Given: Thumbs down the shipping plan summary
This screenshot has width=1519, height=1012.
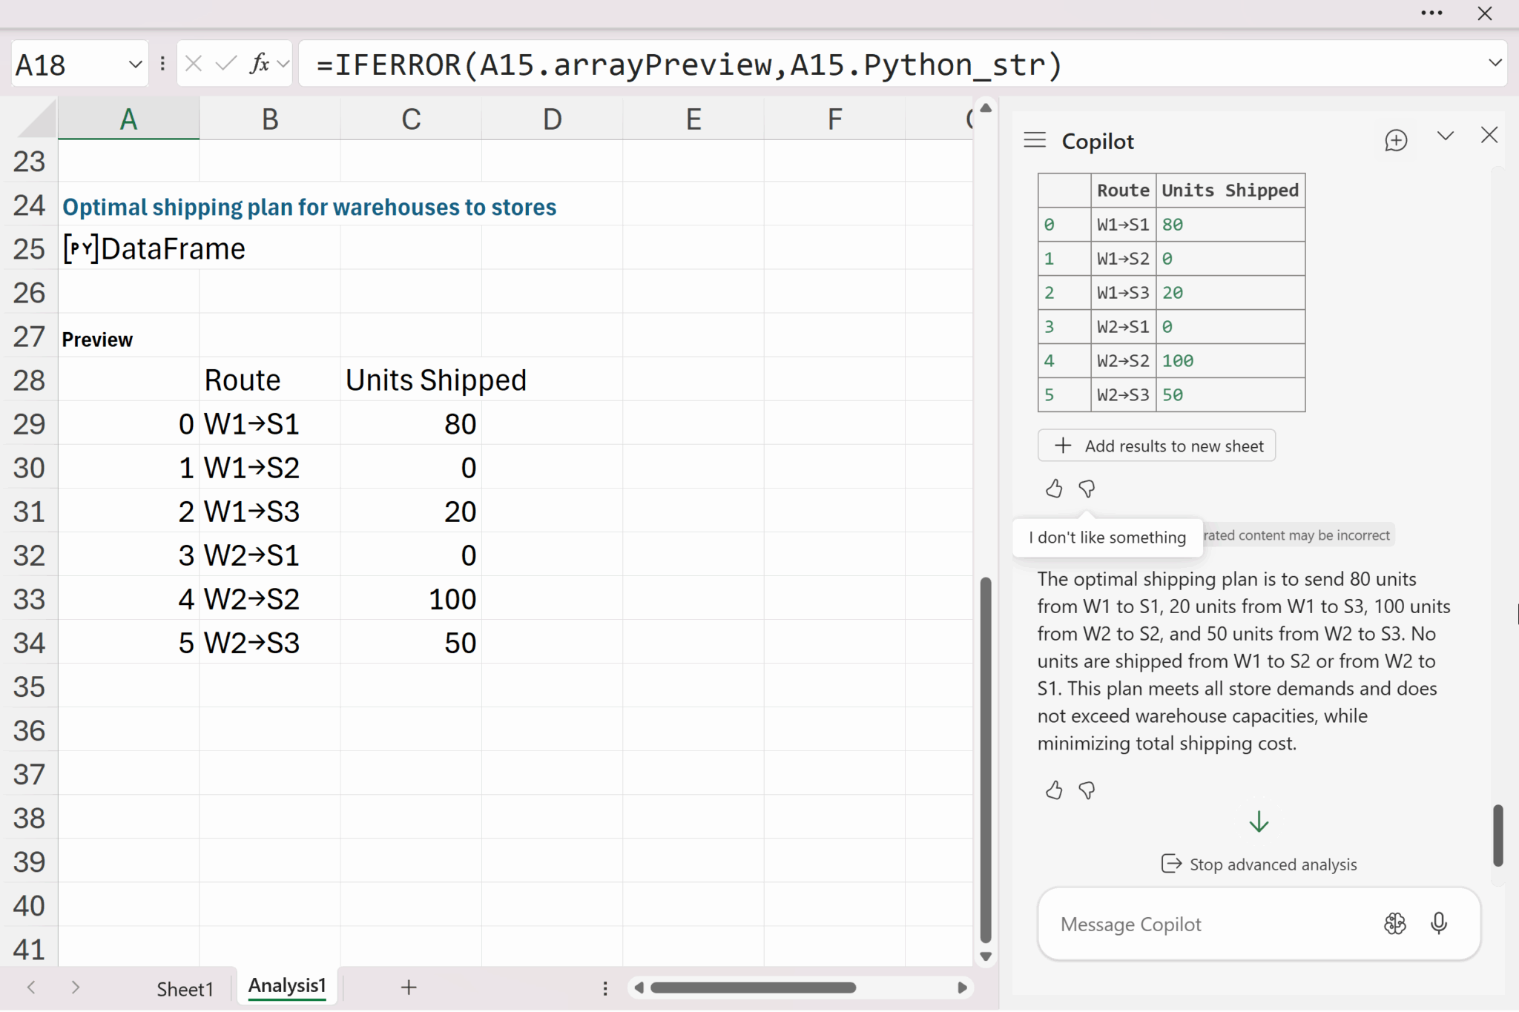Looking at the screenshot, I should pyautogui.click(x=1087, y=790).
